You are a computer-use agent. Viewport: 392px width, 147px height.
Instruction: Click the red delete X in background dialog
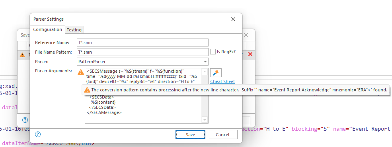(250, 54)
